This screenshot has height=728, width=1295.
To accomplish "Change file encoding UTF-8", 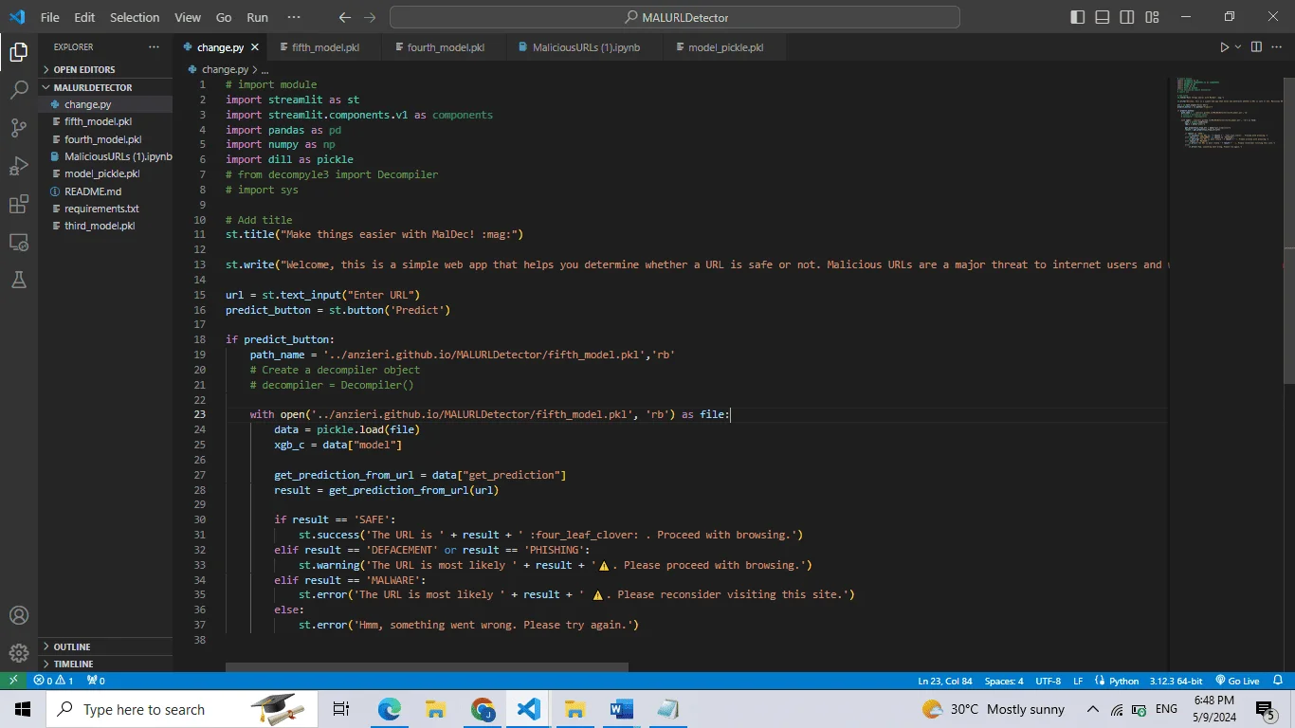I will tap(1049, 681).
